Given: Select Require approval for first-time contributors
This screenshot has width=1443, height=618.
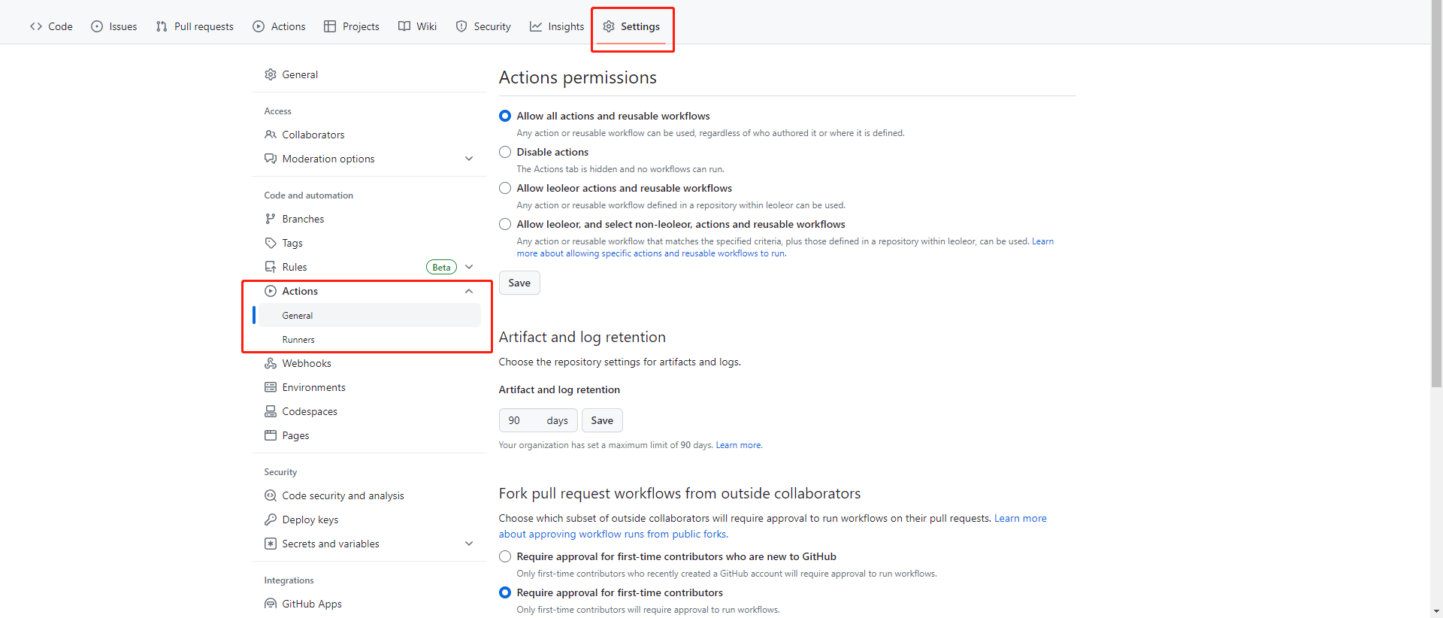Looking at the screenshot, I should coord(505,592).
